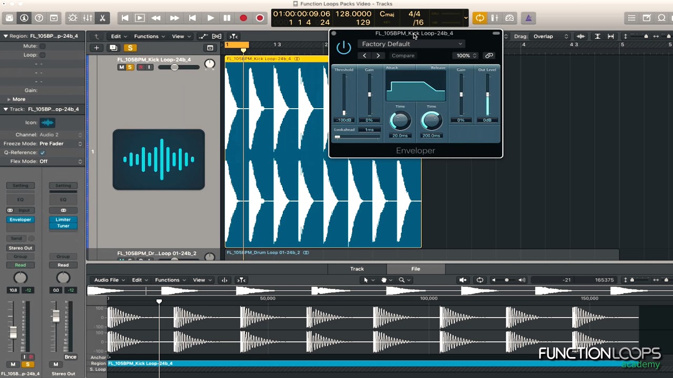Add a new track with plus button
This screenshot has width=673, height=378.
[x=96, y=48]
